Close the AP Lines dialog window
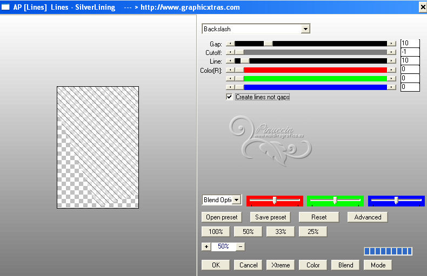The width and height of the screenshot is (427, 276). [x=423, y=7]
